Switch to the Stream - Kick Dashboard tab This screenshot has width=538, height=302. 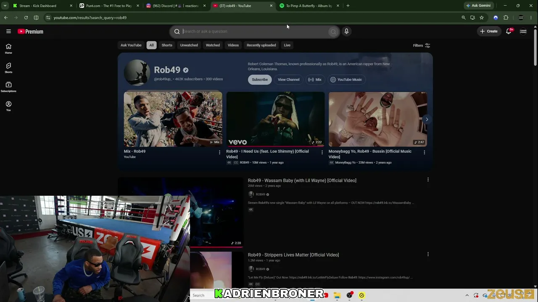click(x=42, y=6)
